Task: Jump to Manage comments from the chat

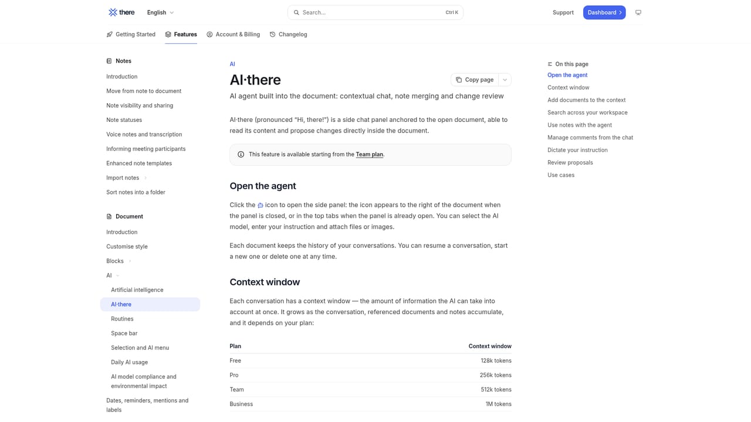Action: (590, 138)
